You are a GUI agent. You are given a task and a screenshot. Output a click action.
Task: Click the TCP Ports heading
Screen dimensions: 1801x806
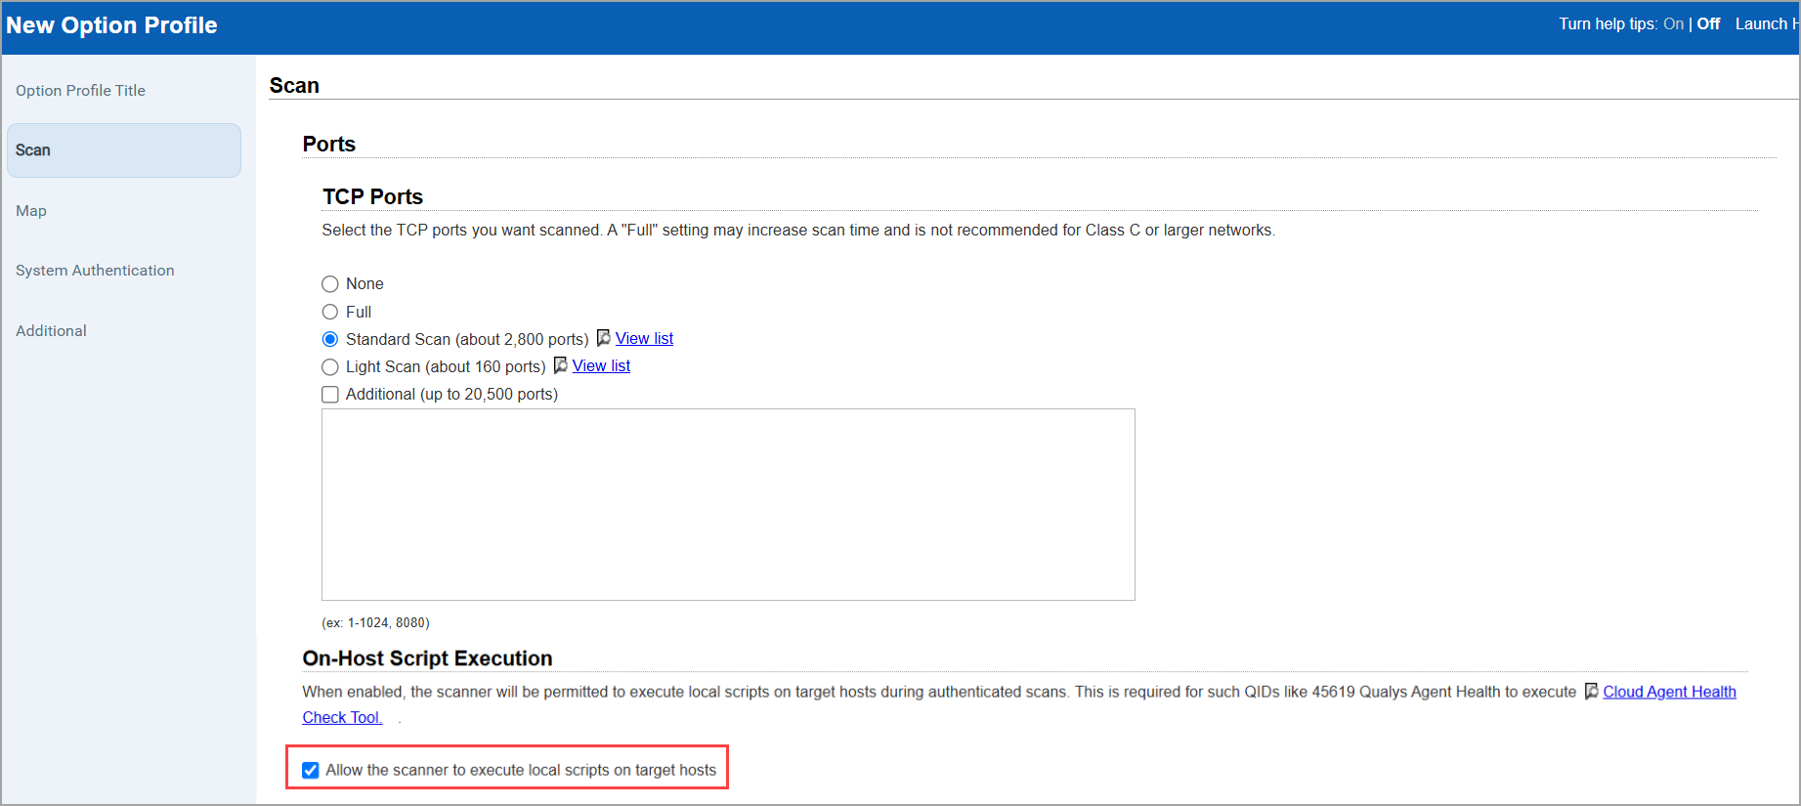[372, 196]
